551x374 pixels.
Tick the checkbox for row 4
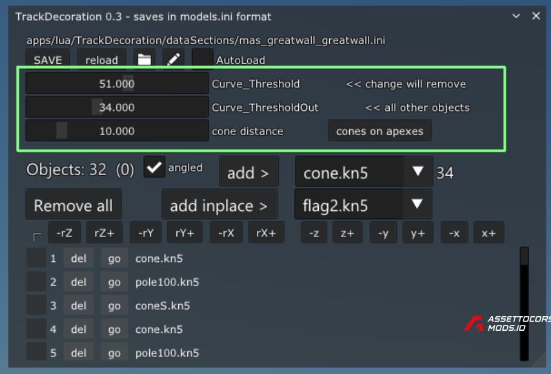click(x=36, y=329)
